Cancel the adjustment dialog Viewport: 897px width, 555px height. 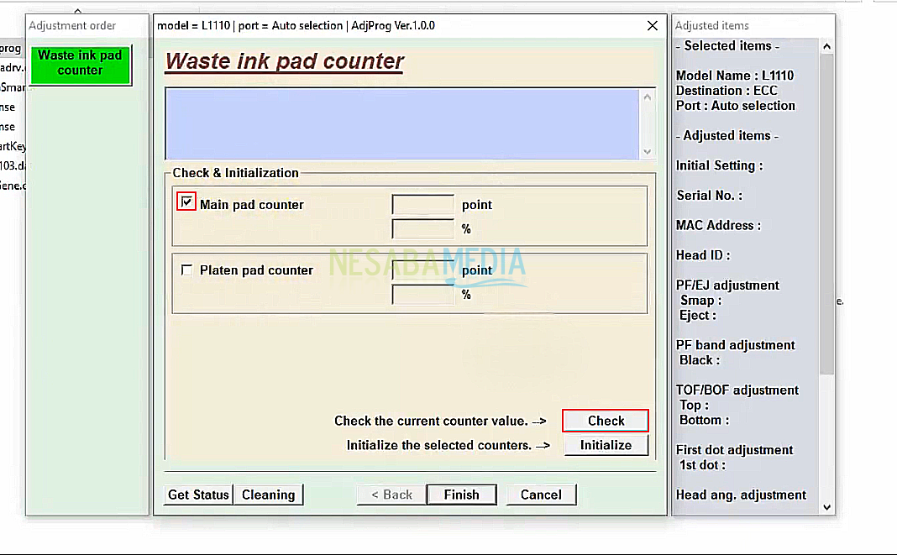pyautogui.click(x=541, y=495)
